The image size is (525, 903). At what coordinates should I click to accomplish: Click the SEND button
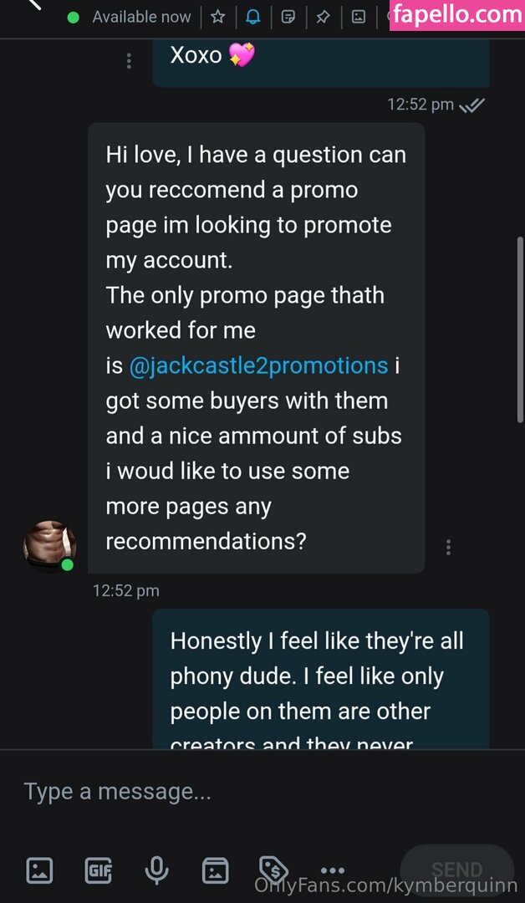pos(456,869)
